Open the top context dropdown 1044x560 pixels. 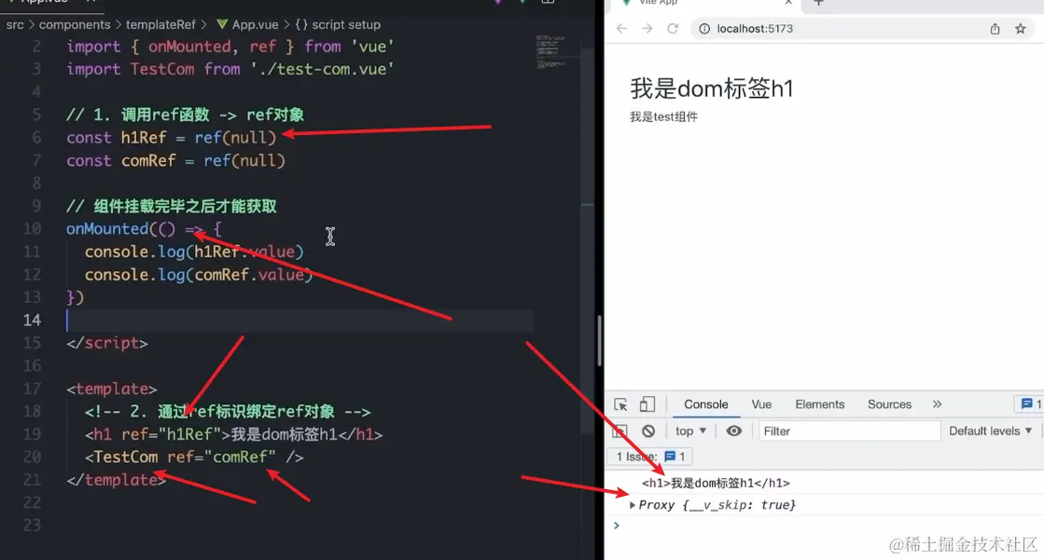coord(690,431)
